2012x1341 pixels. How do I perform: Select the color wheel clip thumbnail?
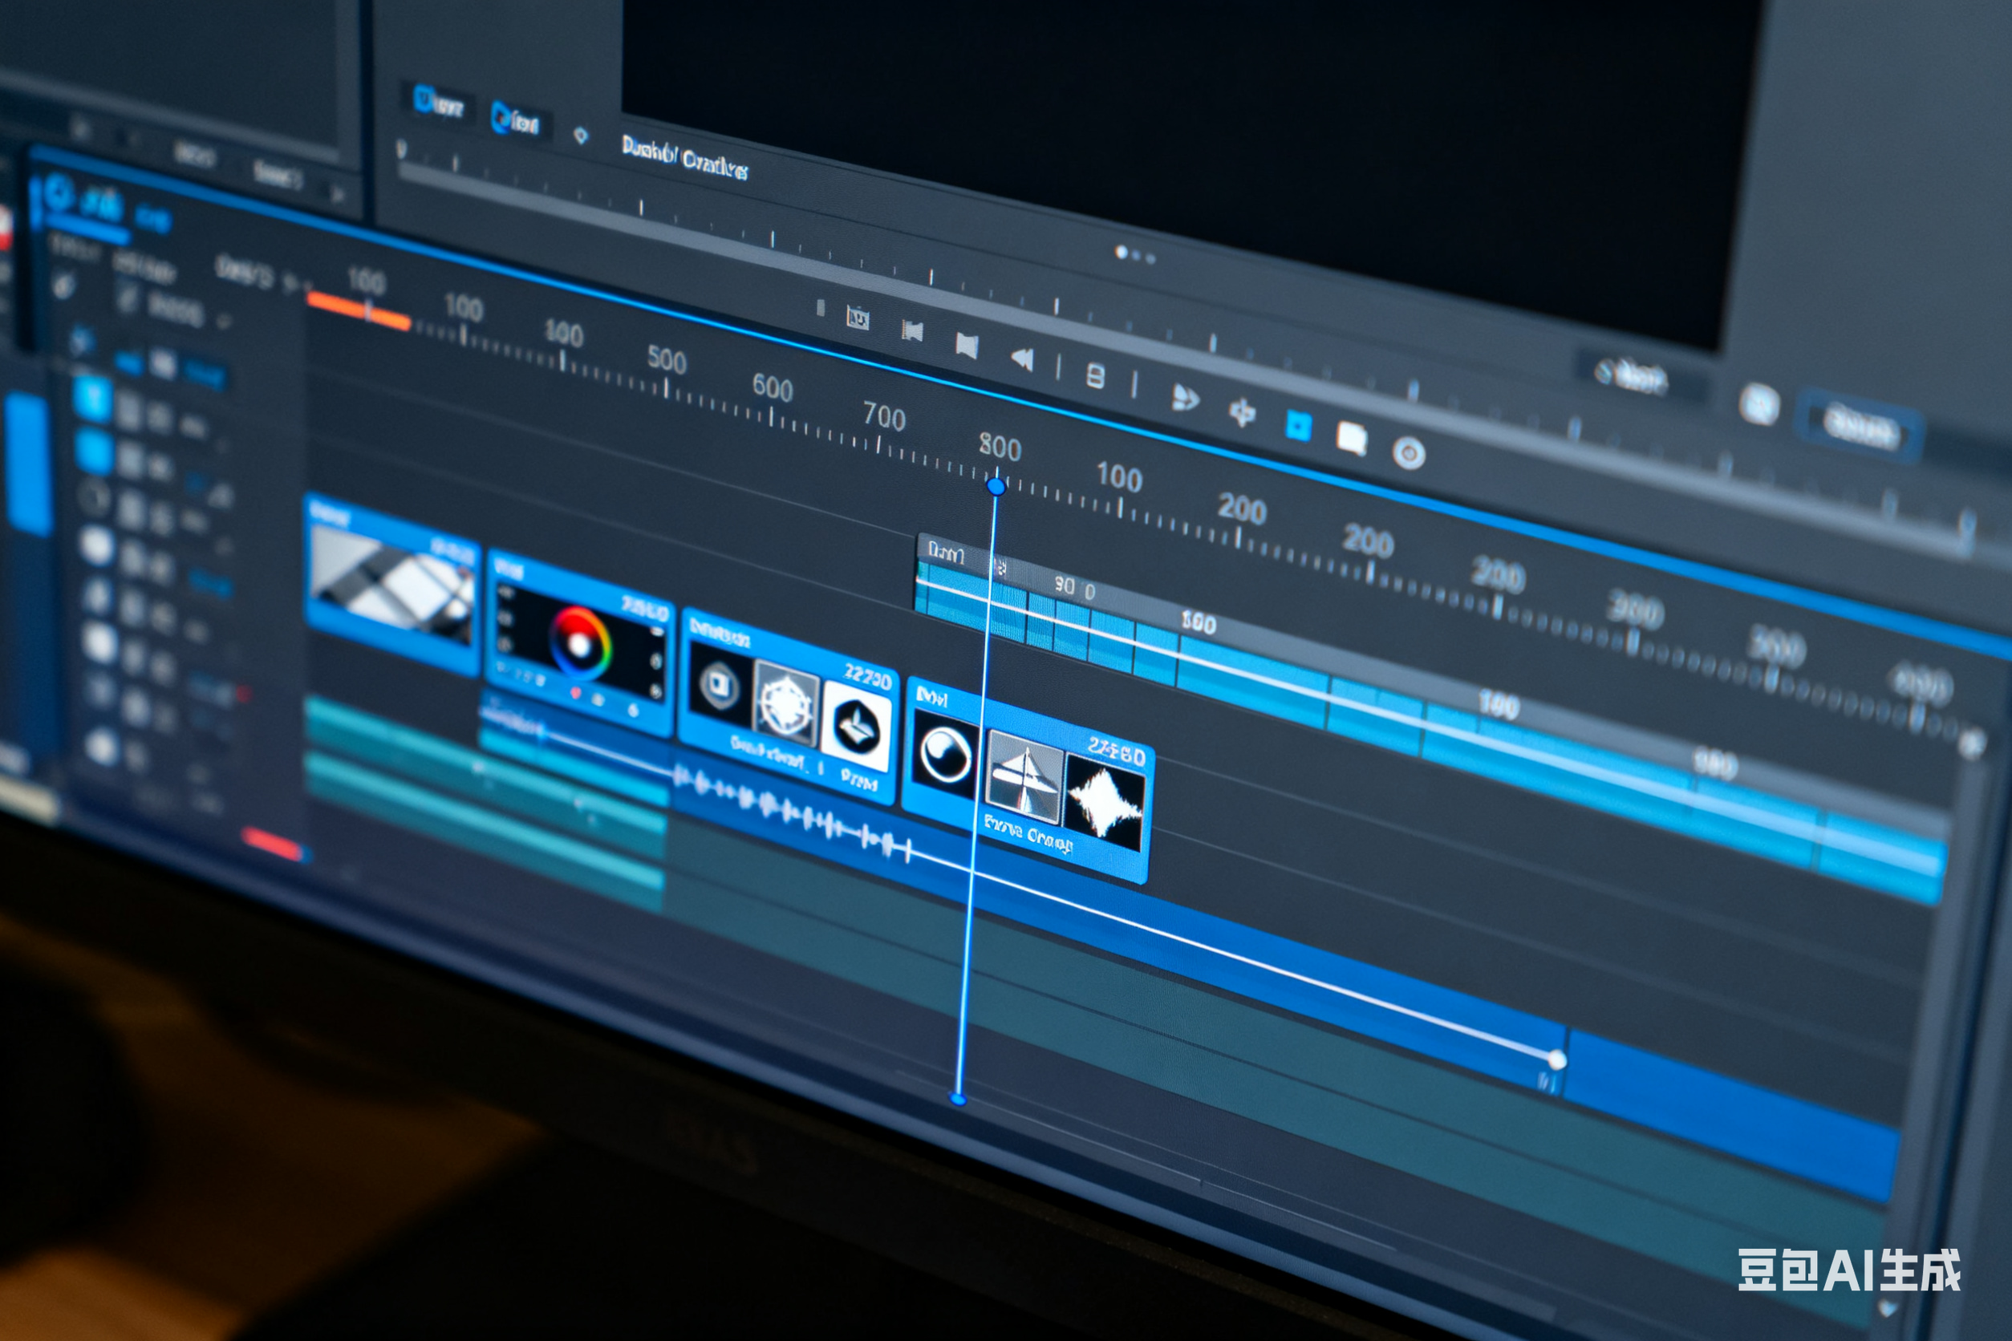(579, 642)
